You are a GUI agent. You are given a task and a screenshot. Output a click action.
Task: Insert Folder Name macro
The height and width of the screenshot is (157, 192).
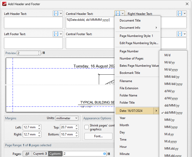point(137,95)
